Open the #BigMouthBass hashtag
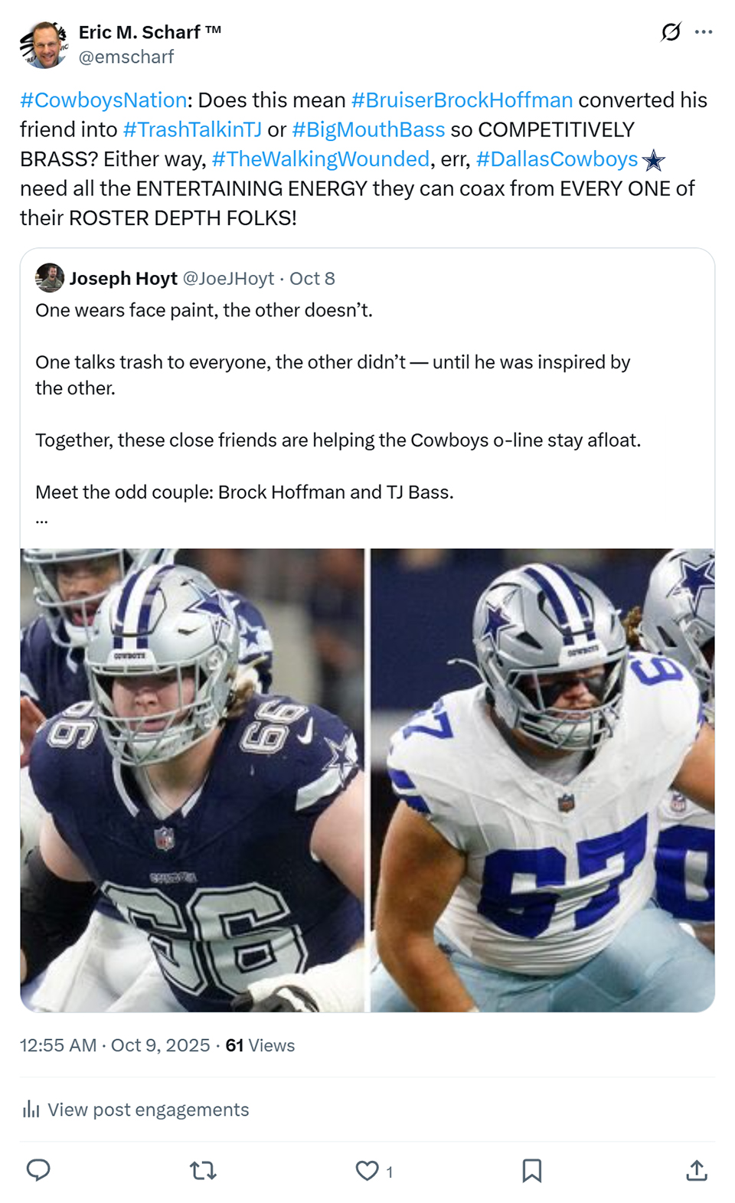This screenshot has height=1203, width=735. [368, 129]
